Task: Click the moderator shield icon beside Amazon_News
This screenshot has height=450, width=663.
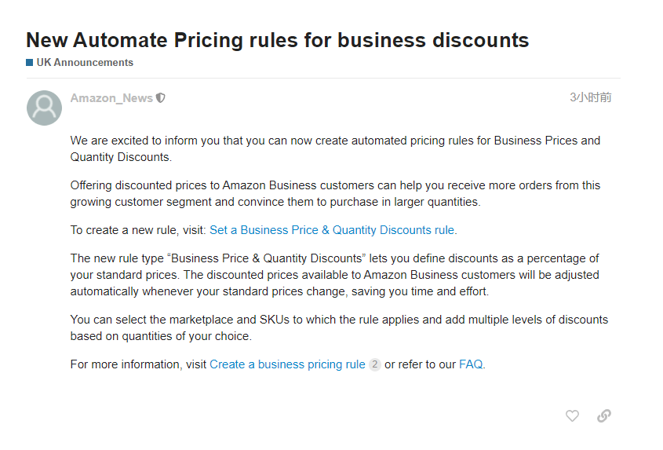Action: click(161, 98)
